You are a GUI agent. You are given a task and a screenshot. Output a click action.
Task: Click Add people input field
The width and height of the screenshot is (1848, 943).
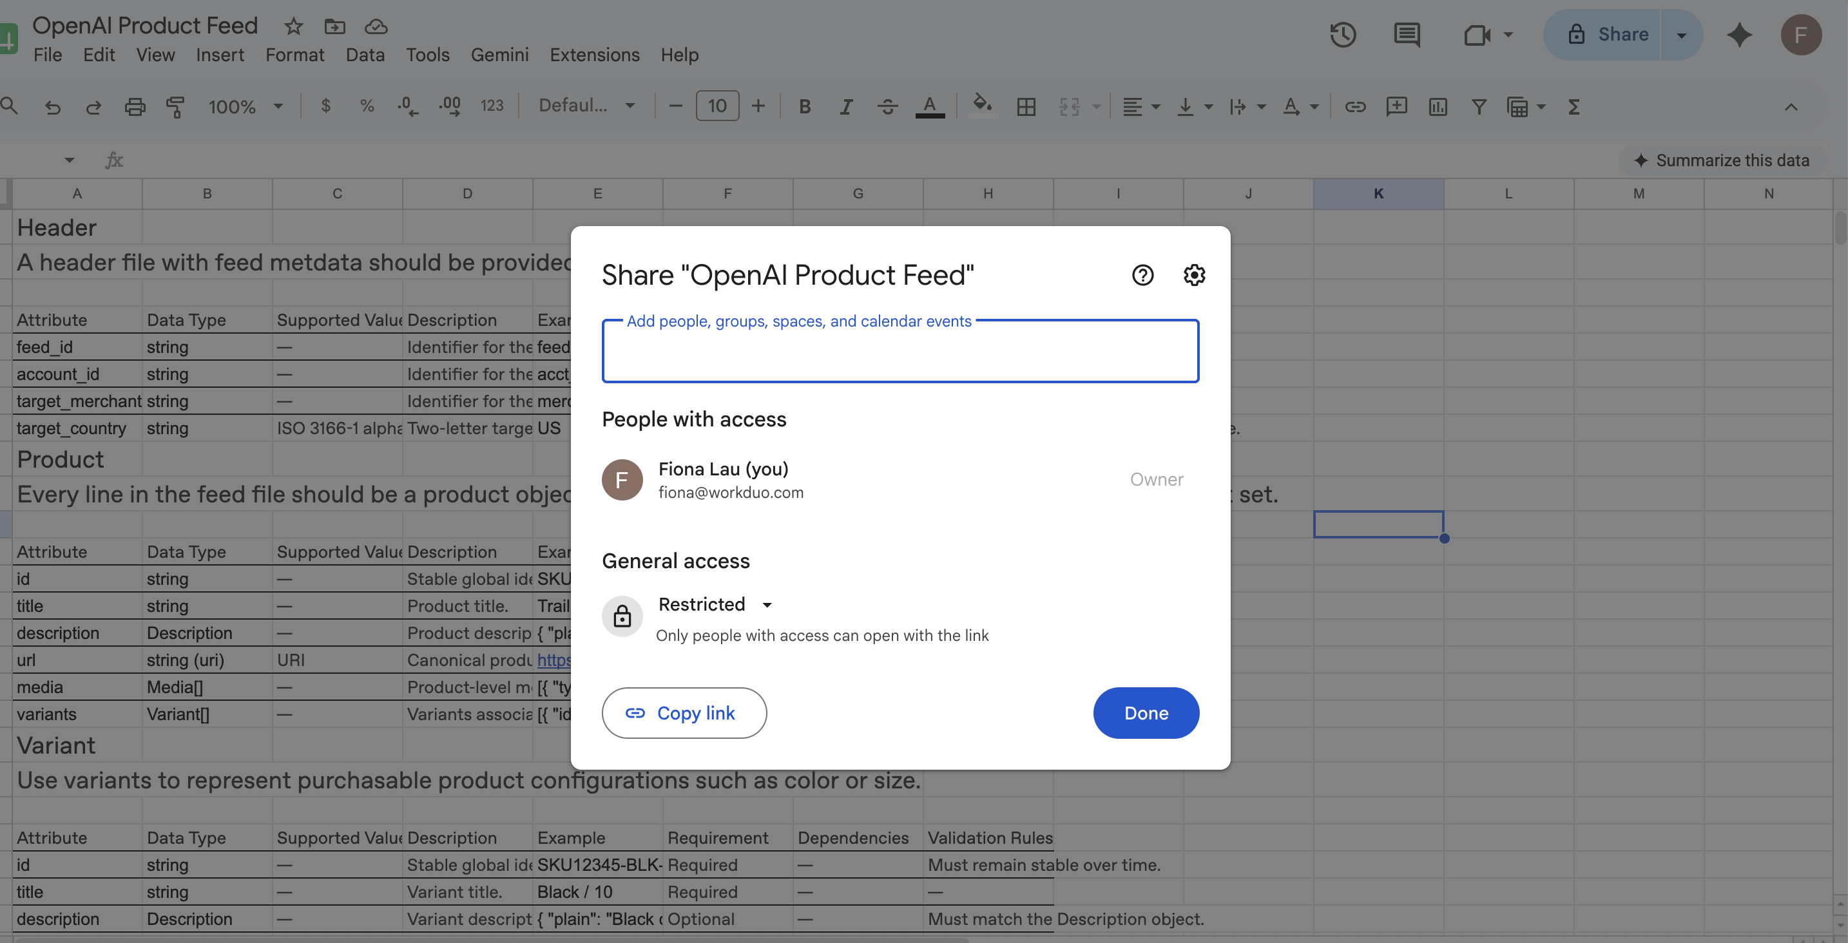(900, 352)
